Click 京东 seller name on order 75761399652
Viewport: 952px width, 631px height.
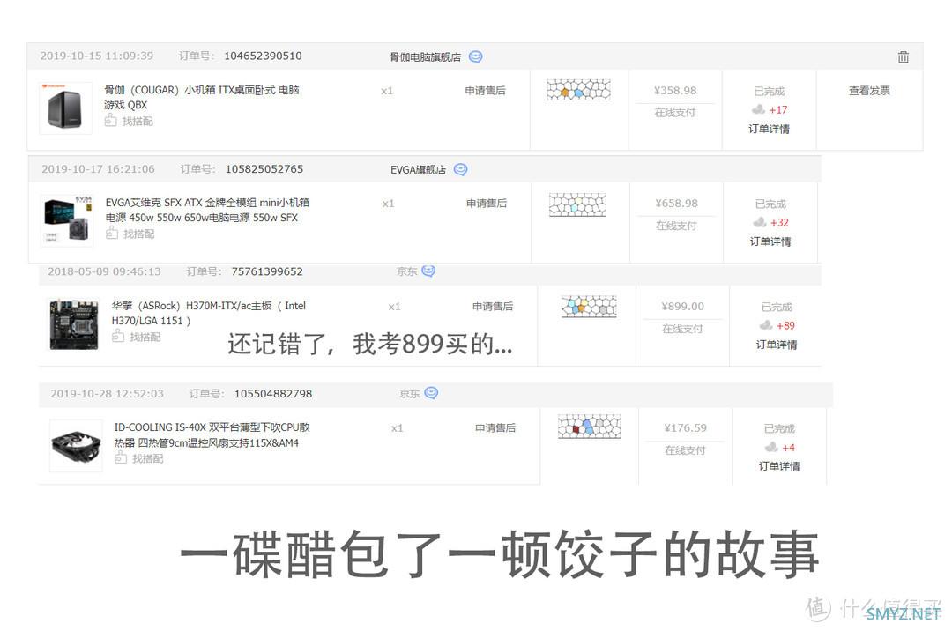pyautogui.click(x=406, y=271)
